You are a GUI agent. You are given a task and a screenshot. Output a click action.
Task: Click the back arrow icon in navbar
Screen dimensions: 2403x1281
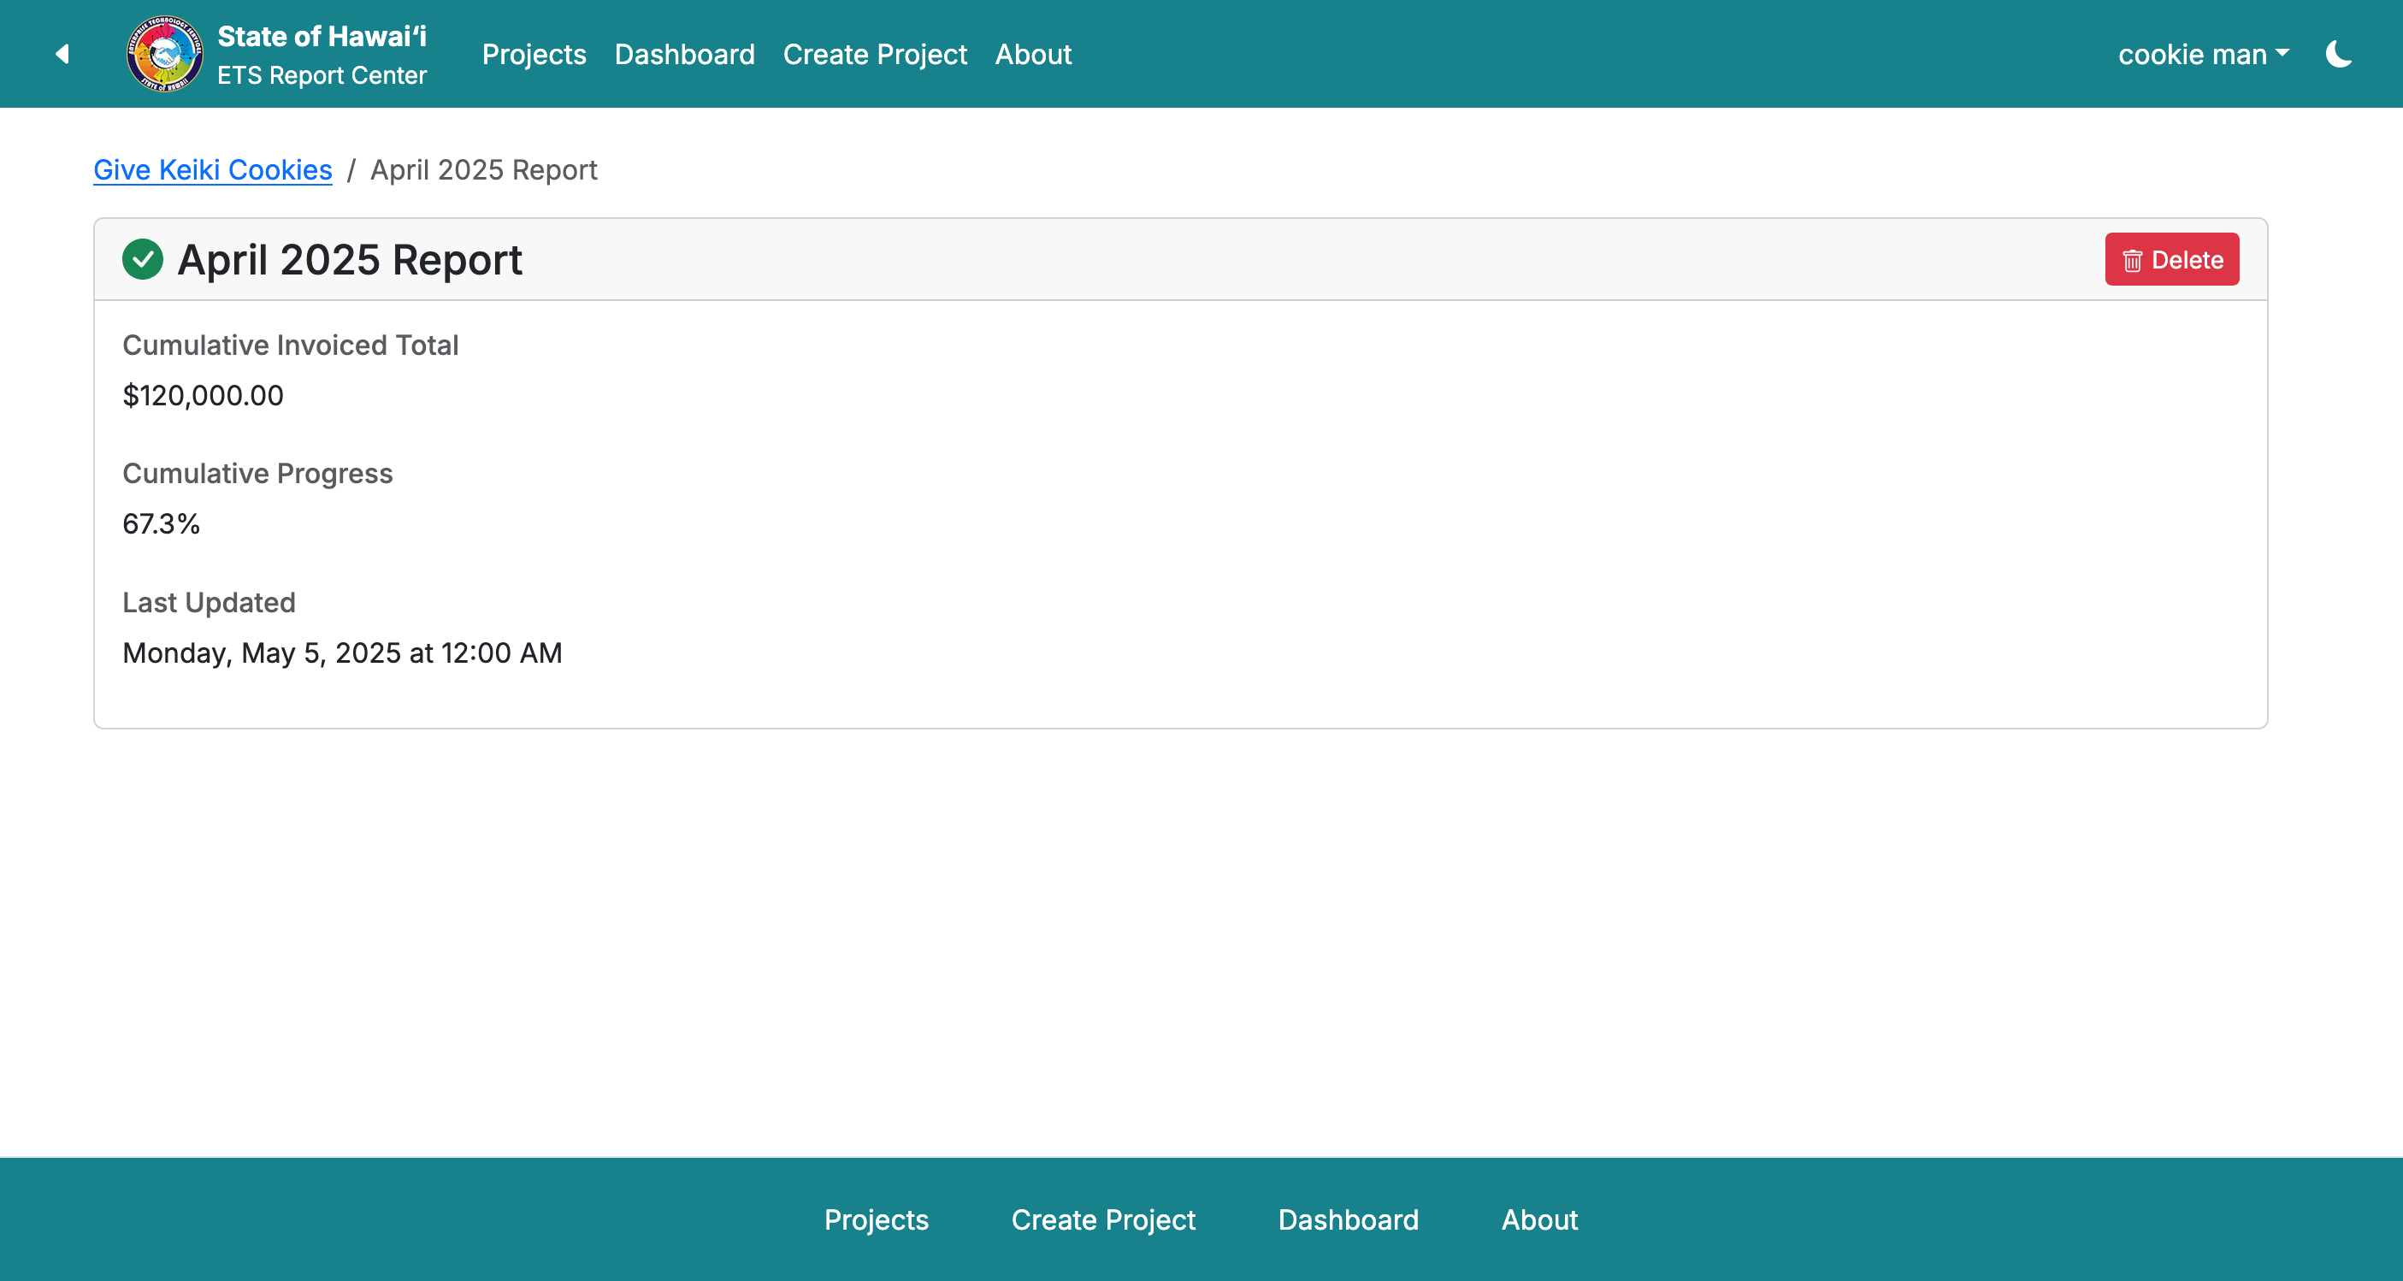[x=62, y=54]
